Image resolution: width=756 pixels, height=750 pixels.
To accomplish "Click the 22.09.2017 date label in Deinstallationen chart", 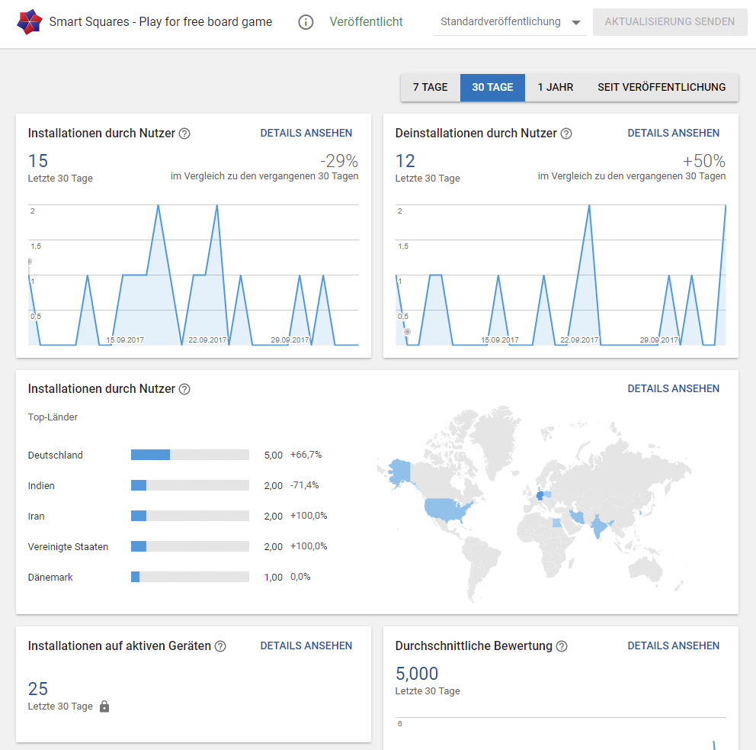I will point(579,340).
